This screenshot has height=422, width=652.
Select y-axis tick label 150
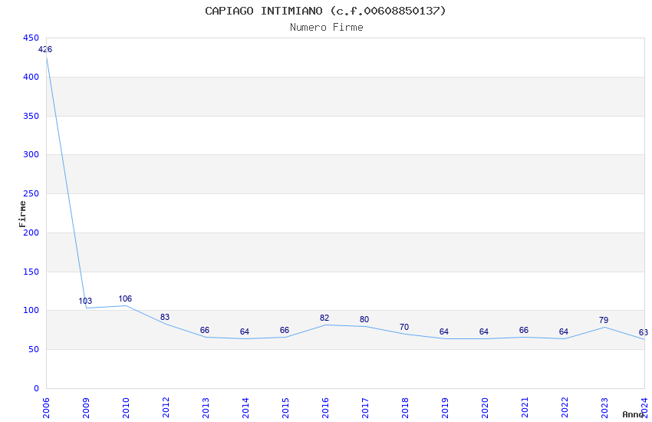31,272
